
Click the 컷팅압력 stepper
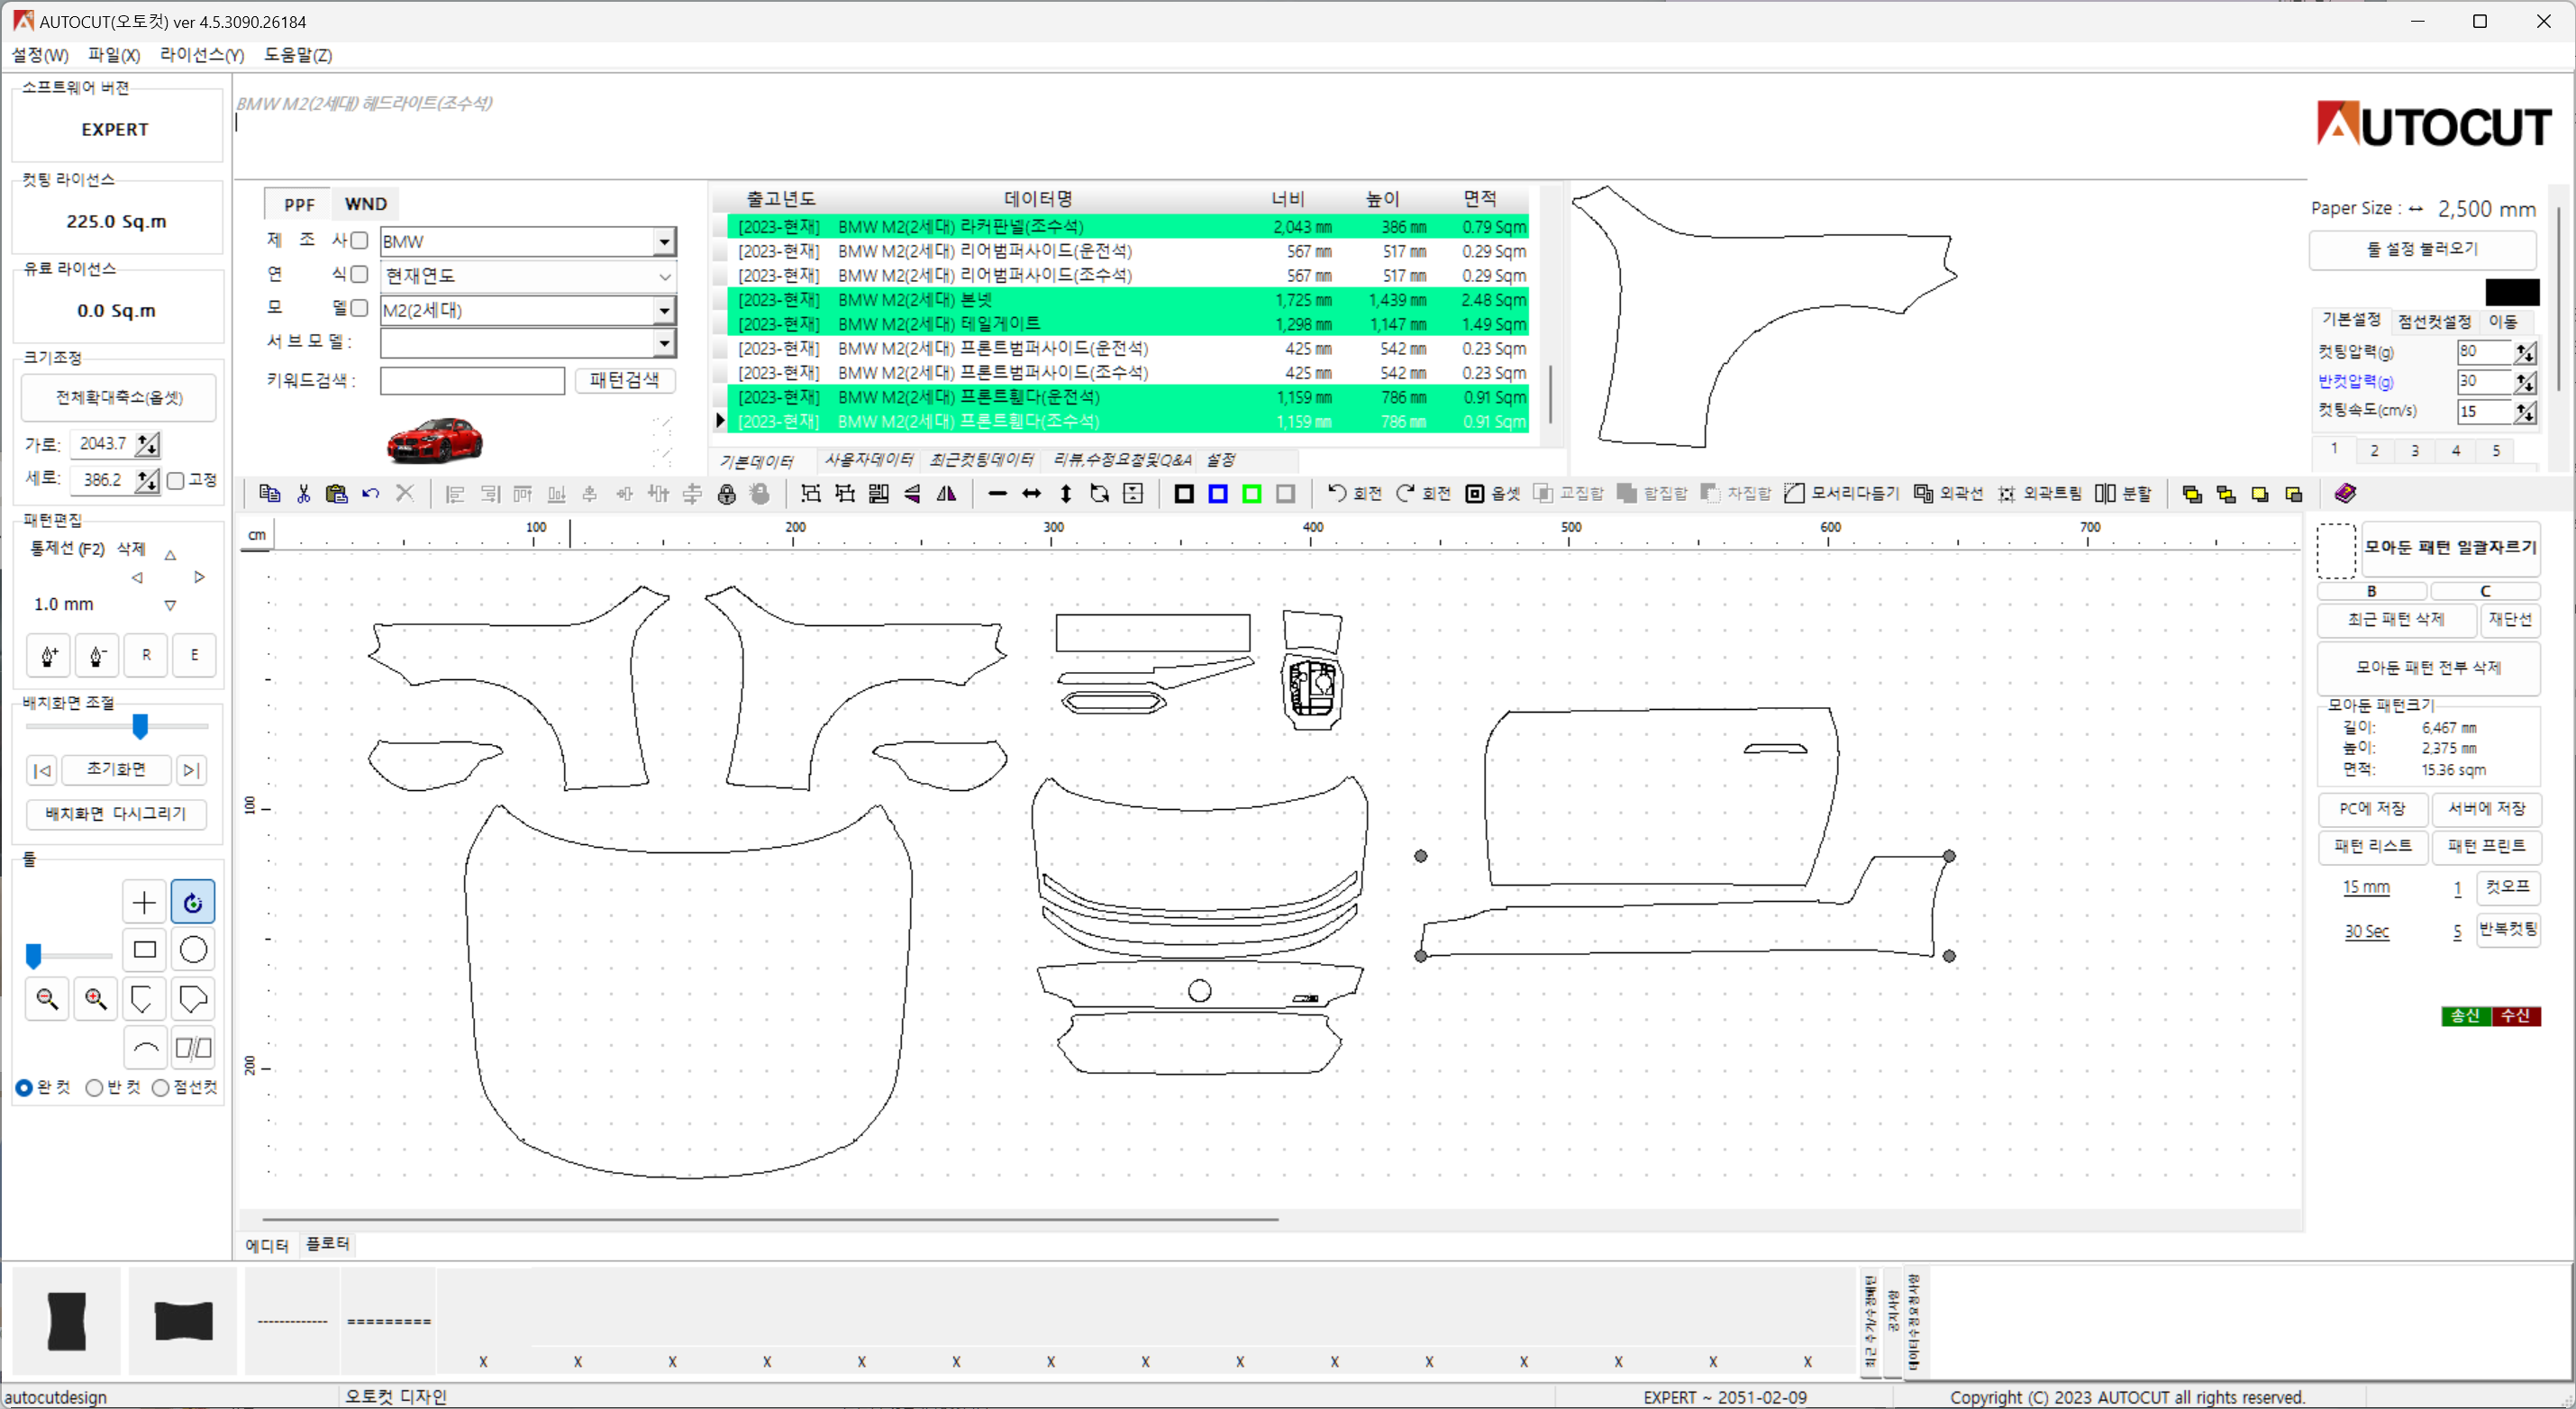pyautogui.click(x=2525, y=352)
